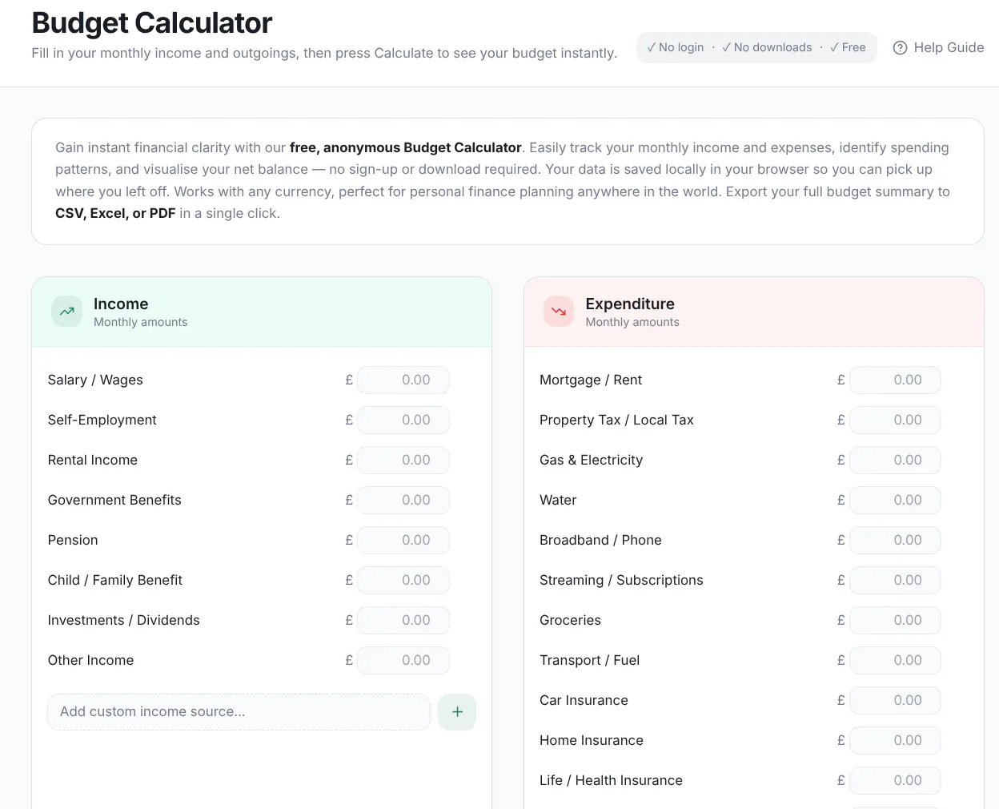Select the Groceries amount input
This screenshot has width=999, height=809.
[x=895, y=620]
